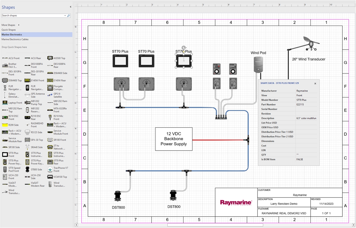Open the Quick Shapes stencil

(9, 30)
